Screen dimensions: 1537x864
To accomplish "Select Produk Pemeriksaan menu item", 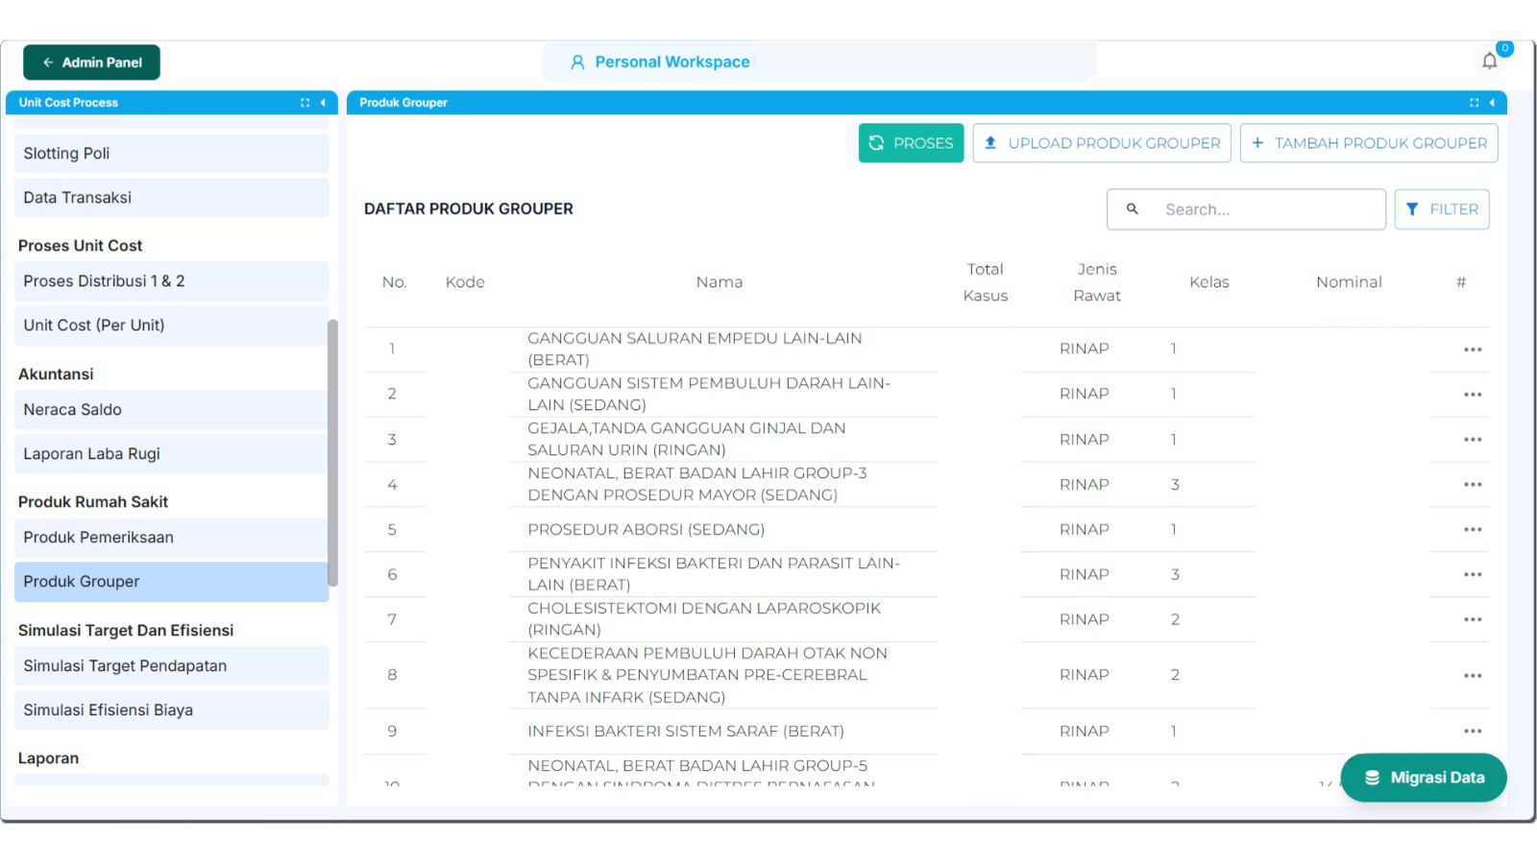I will pyautogui.click(x=172, y=538).
